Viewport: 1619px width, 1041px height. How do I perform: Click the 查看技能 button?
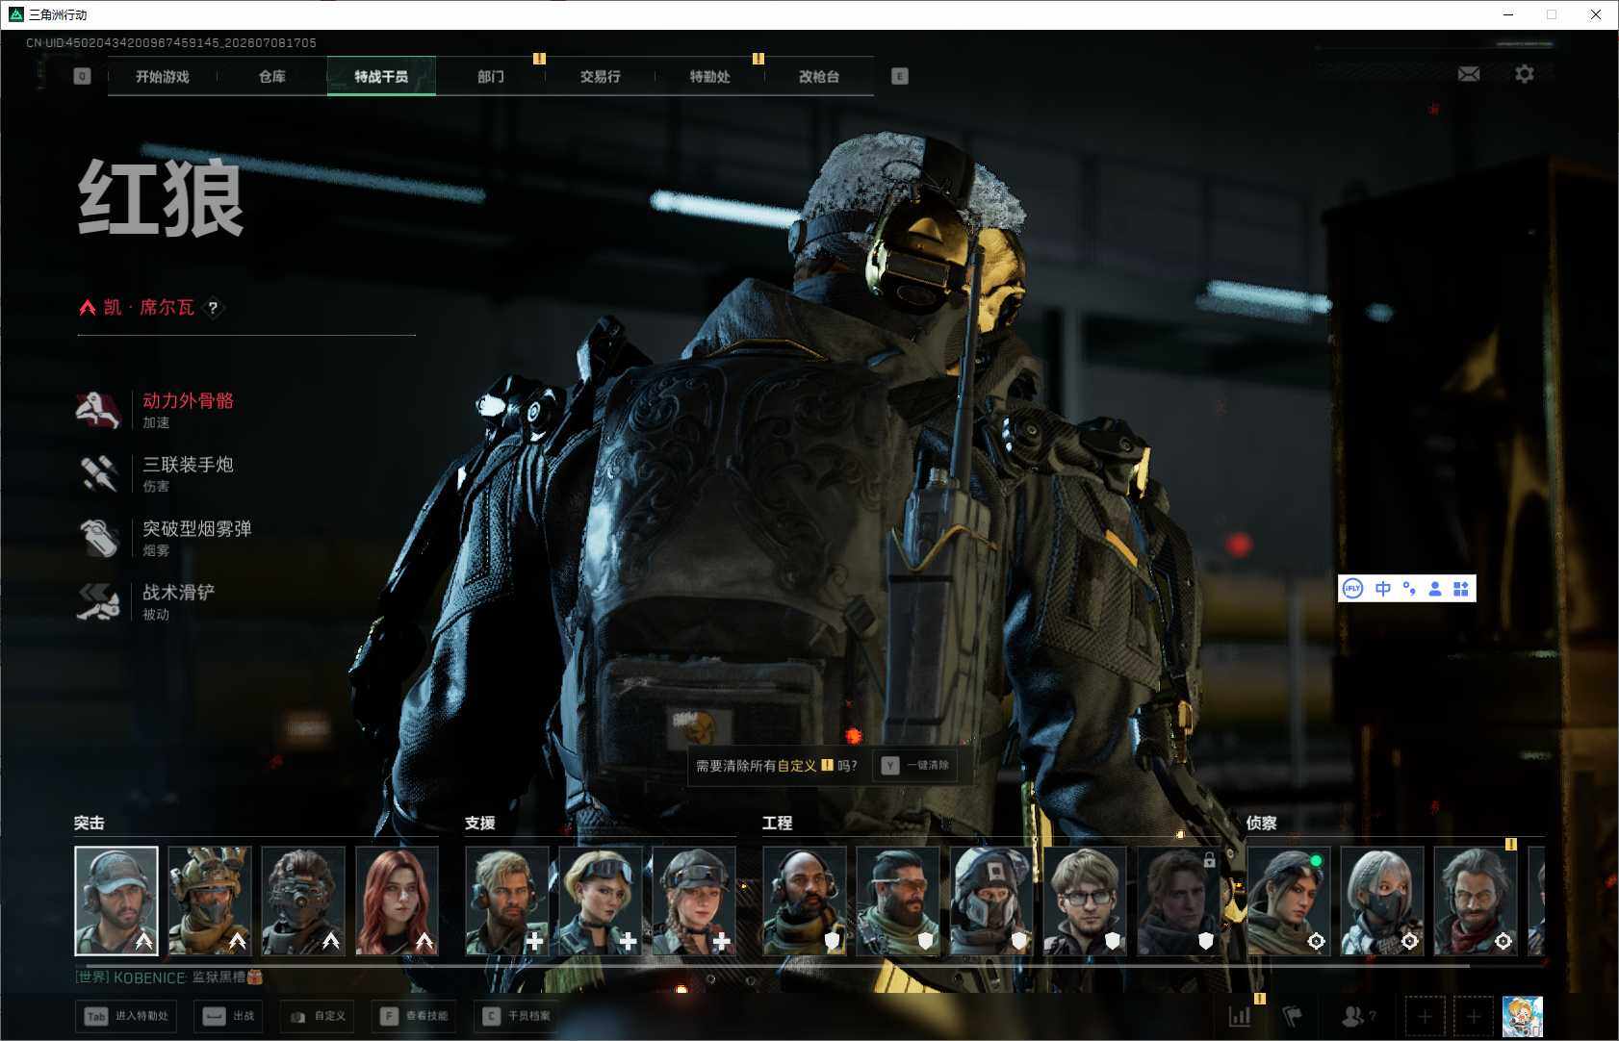[414, 1016]
